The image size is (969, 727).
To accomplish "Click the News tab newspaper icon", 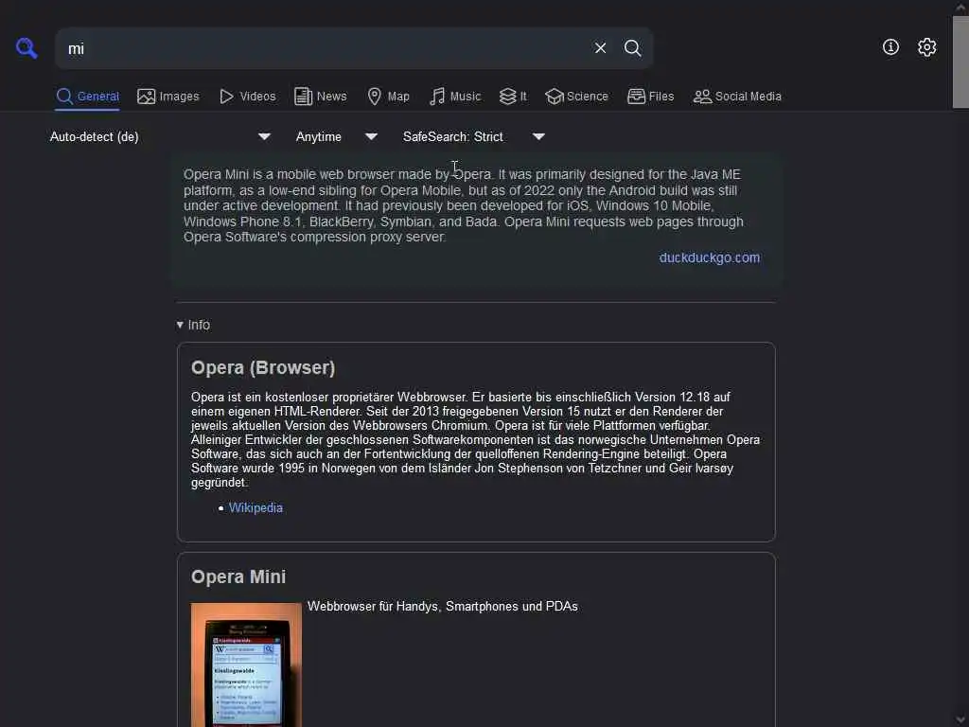I will (x=304, y=97).
